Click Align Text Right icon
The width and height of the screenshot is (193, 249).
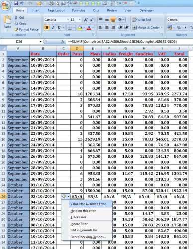pos(113,27)
